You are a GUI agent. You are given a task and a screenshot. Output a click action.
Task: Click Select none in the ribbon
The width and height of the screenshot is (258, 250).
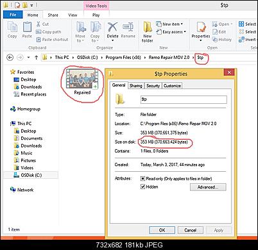(248, 32)
